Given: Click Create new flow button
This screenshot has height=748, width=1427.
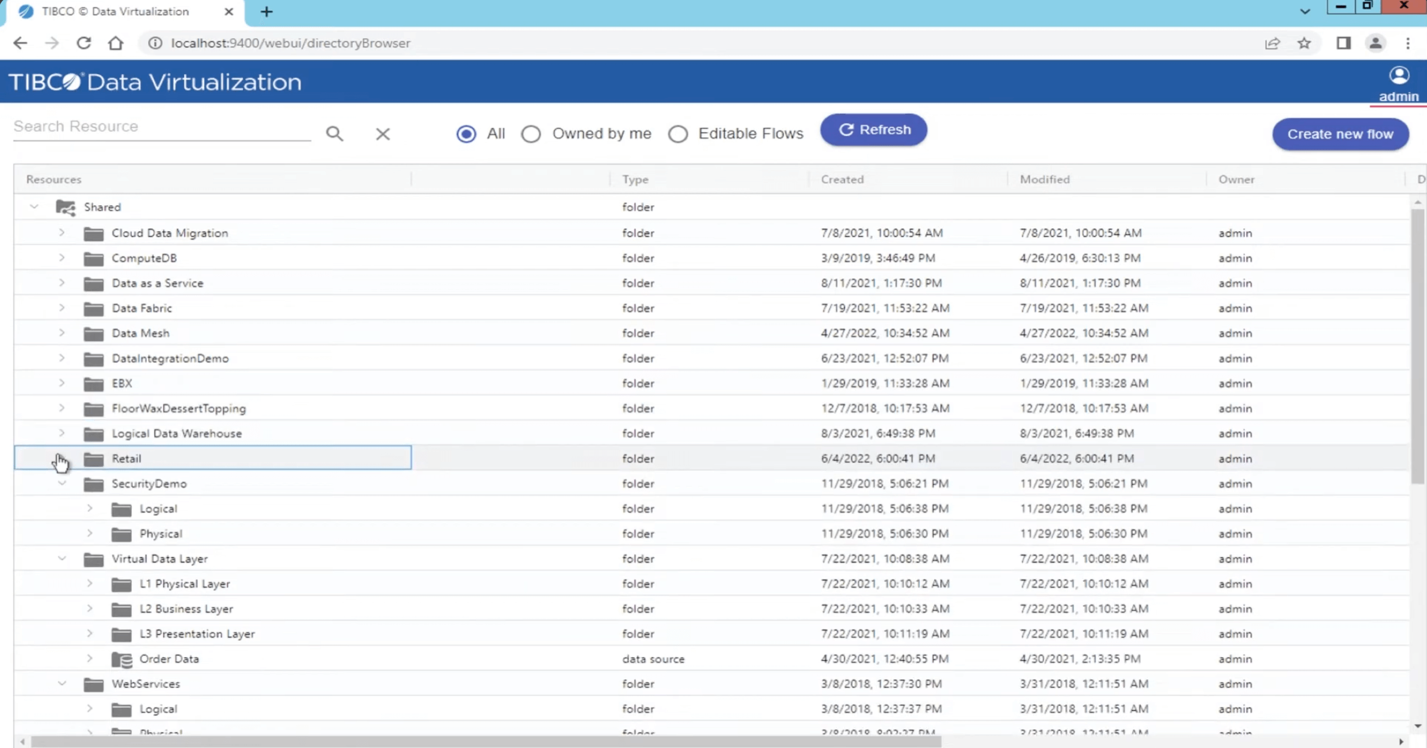Looking at the screenshot, I should 1340,134.
